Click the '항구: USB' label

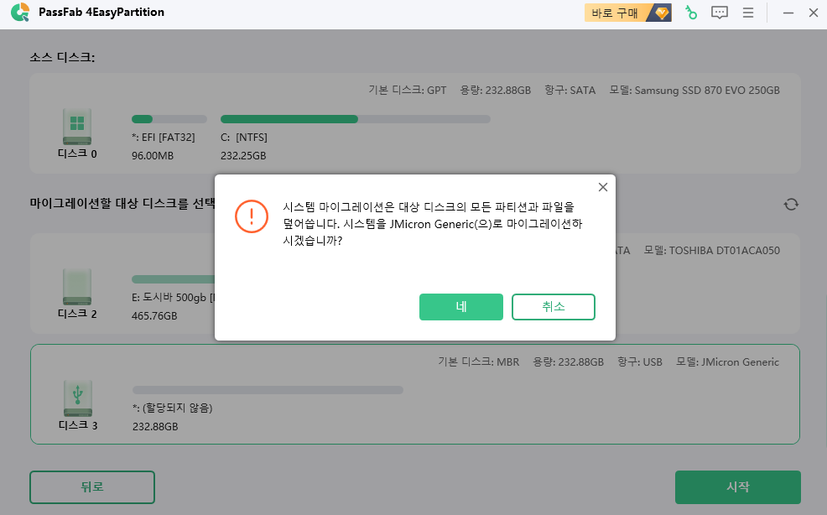(640, 362)
